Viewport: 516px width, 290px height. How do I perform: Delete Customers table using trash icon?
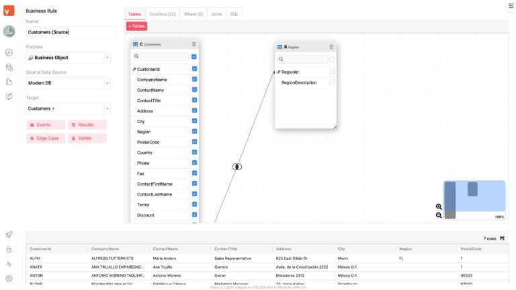tap(194, 44)
